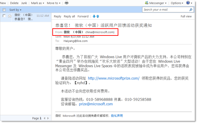197x123 pixels.
Task: Click the next page arrow
Action: coord(48,118)
